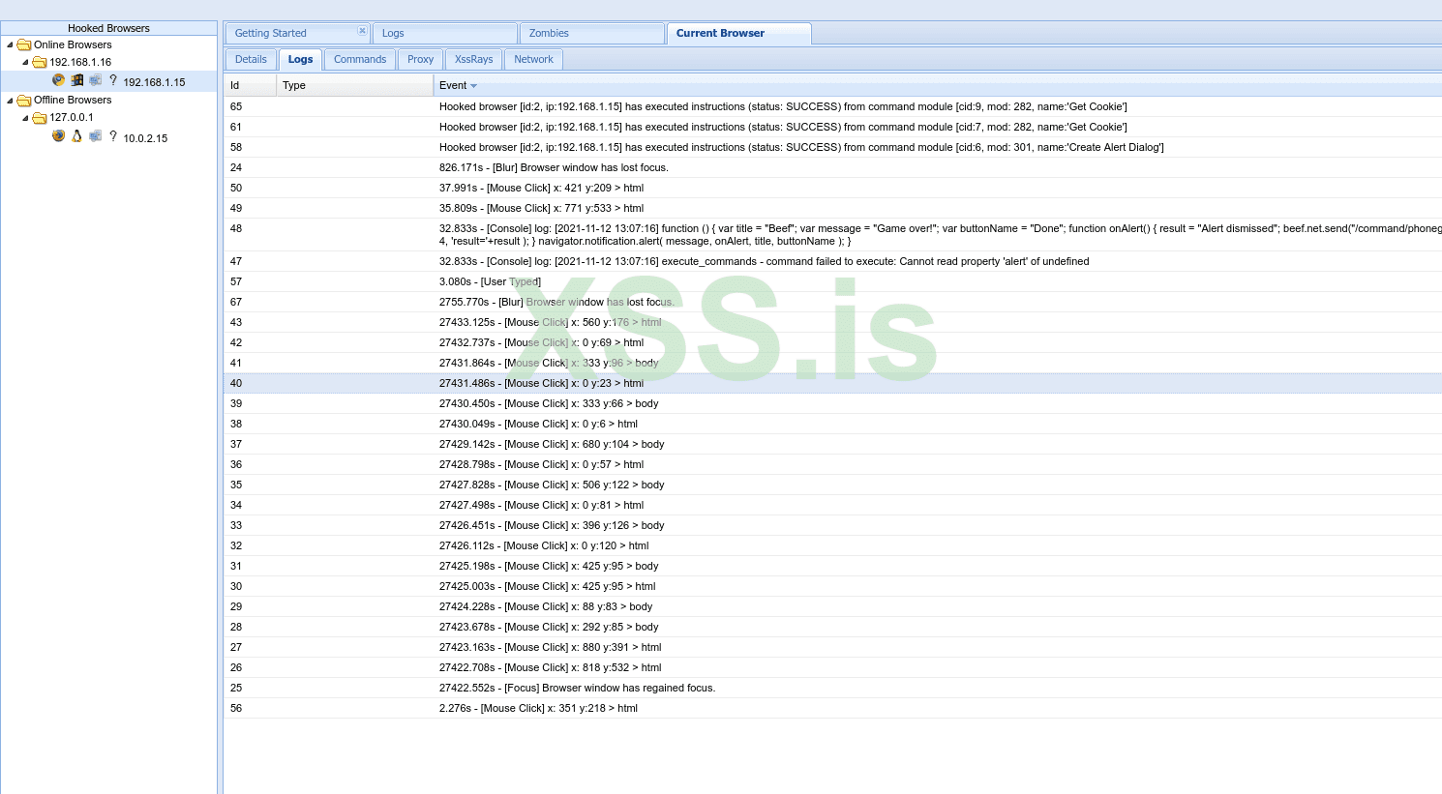Collapse the 127.0.0.1 tree node
1442x794 pixels.
coord(26,117)
